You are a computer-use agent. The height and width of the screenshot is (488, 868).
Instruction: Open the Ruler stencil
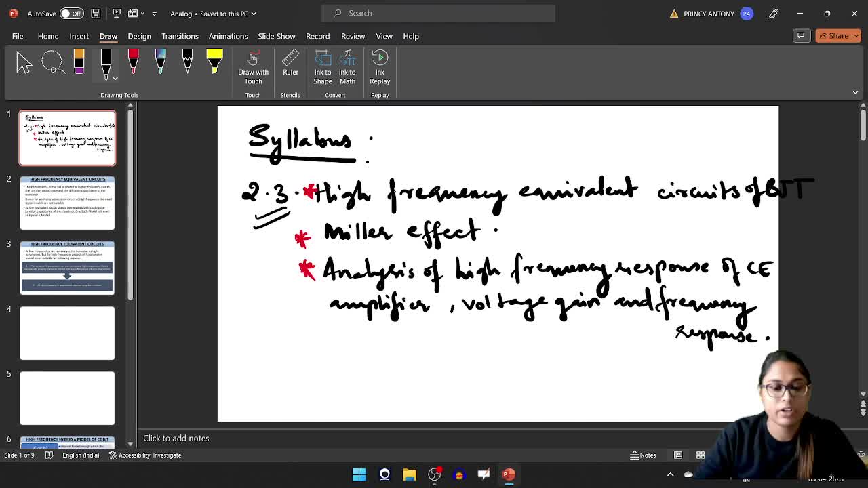pyautogui.click(x=290, y=68)
